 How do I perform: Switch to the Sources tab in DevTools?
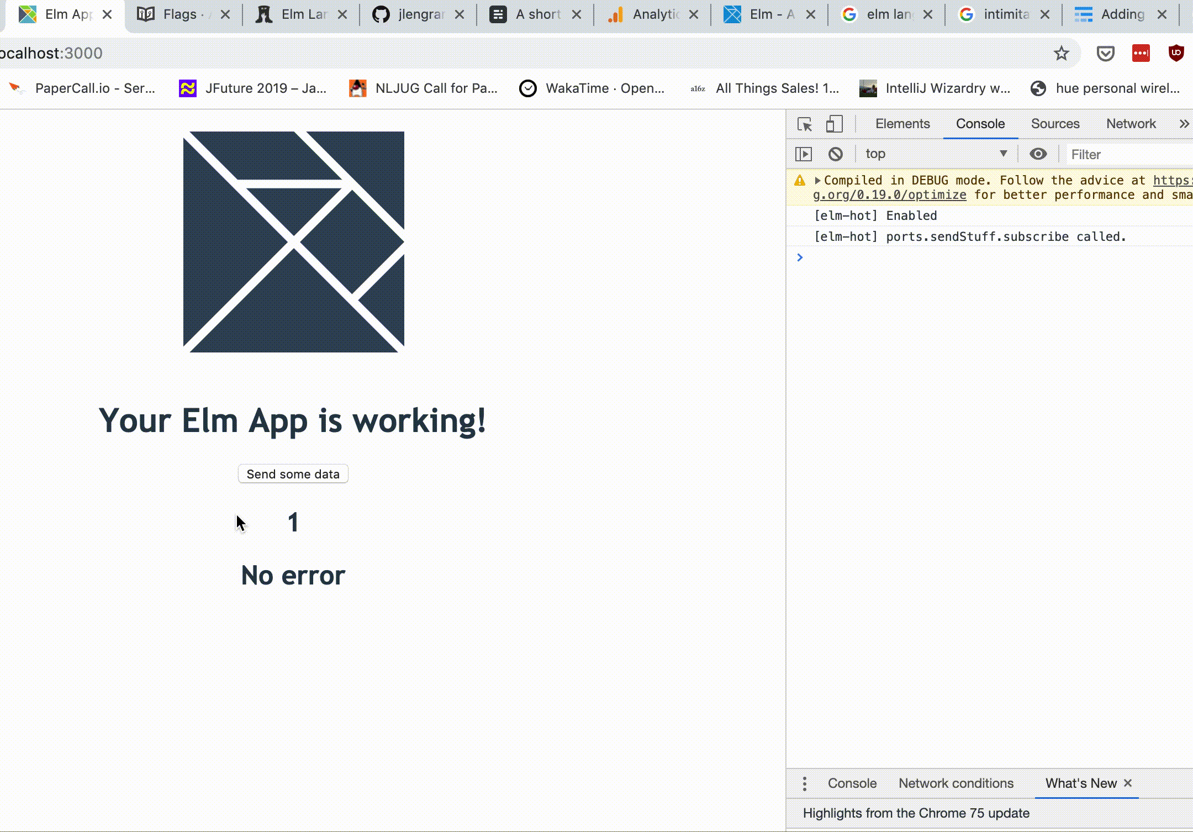tap(1055, 124)
